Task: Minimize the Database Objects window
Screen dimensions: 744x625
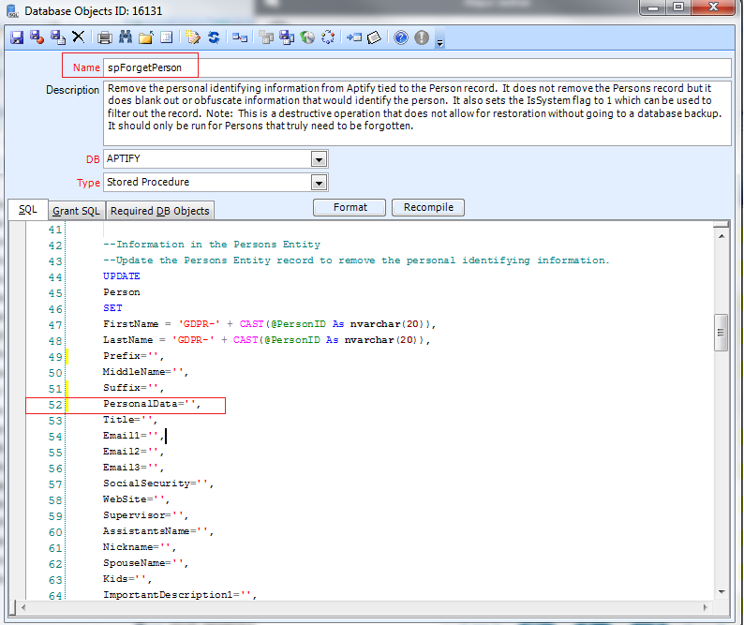Action: [653, 7]
